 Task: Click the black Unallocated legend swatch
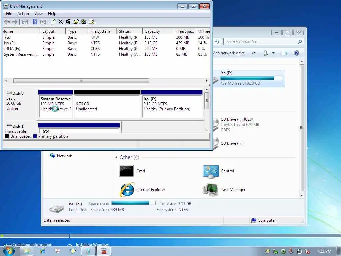(7, 136)
